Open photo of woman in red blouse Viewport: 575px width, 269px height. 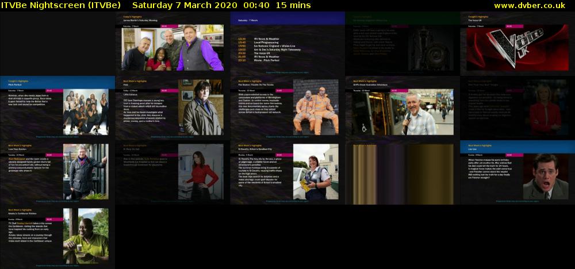pyautogui.click(x=201, y=171)
